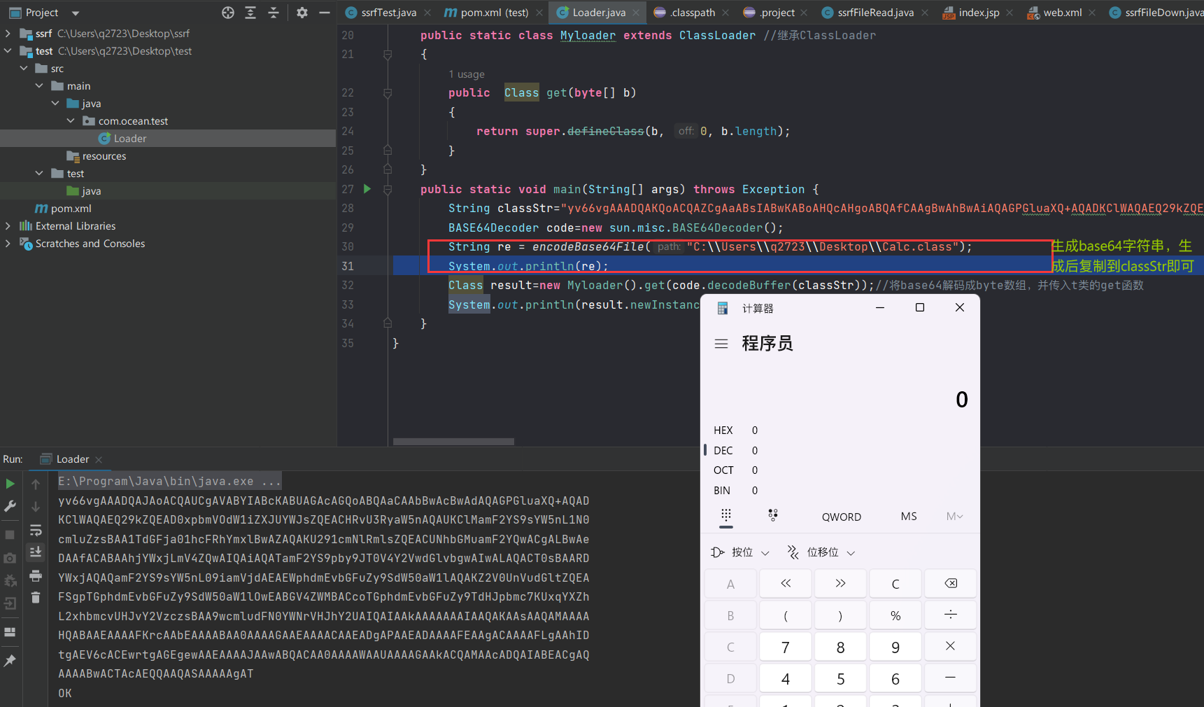1204x707 pixels.
Task: Rerun Loader with the green play icon
Action: [x=10, y=484]
